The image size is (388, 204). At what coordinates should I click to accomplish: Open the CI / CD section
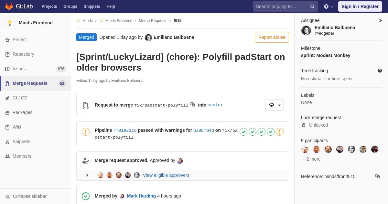coord(36,98)
